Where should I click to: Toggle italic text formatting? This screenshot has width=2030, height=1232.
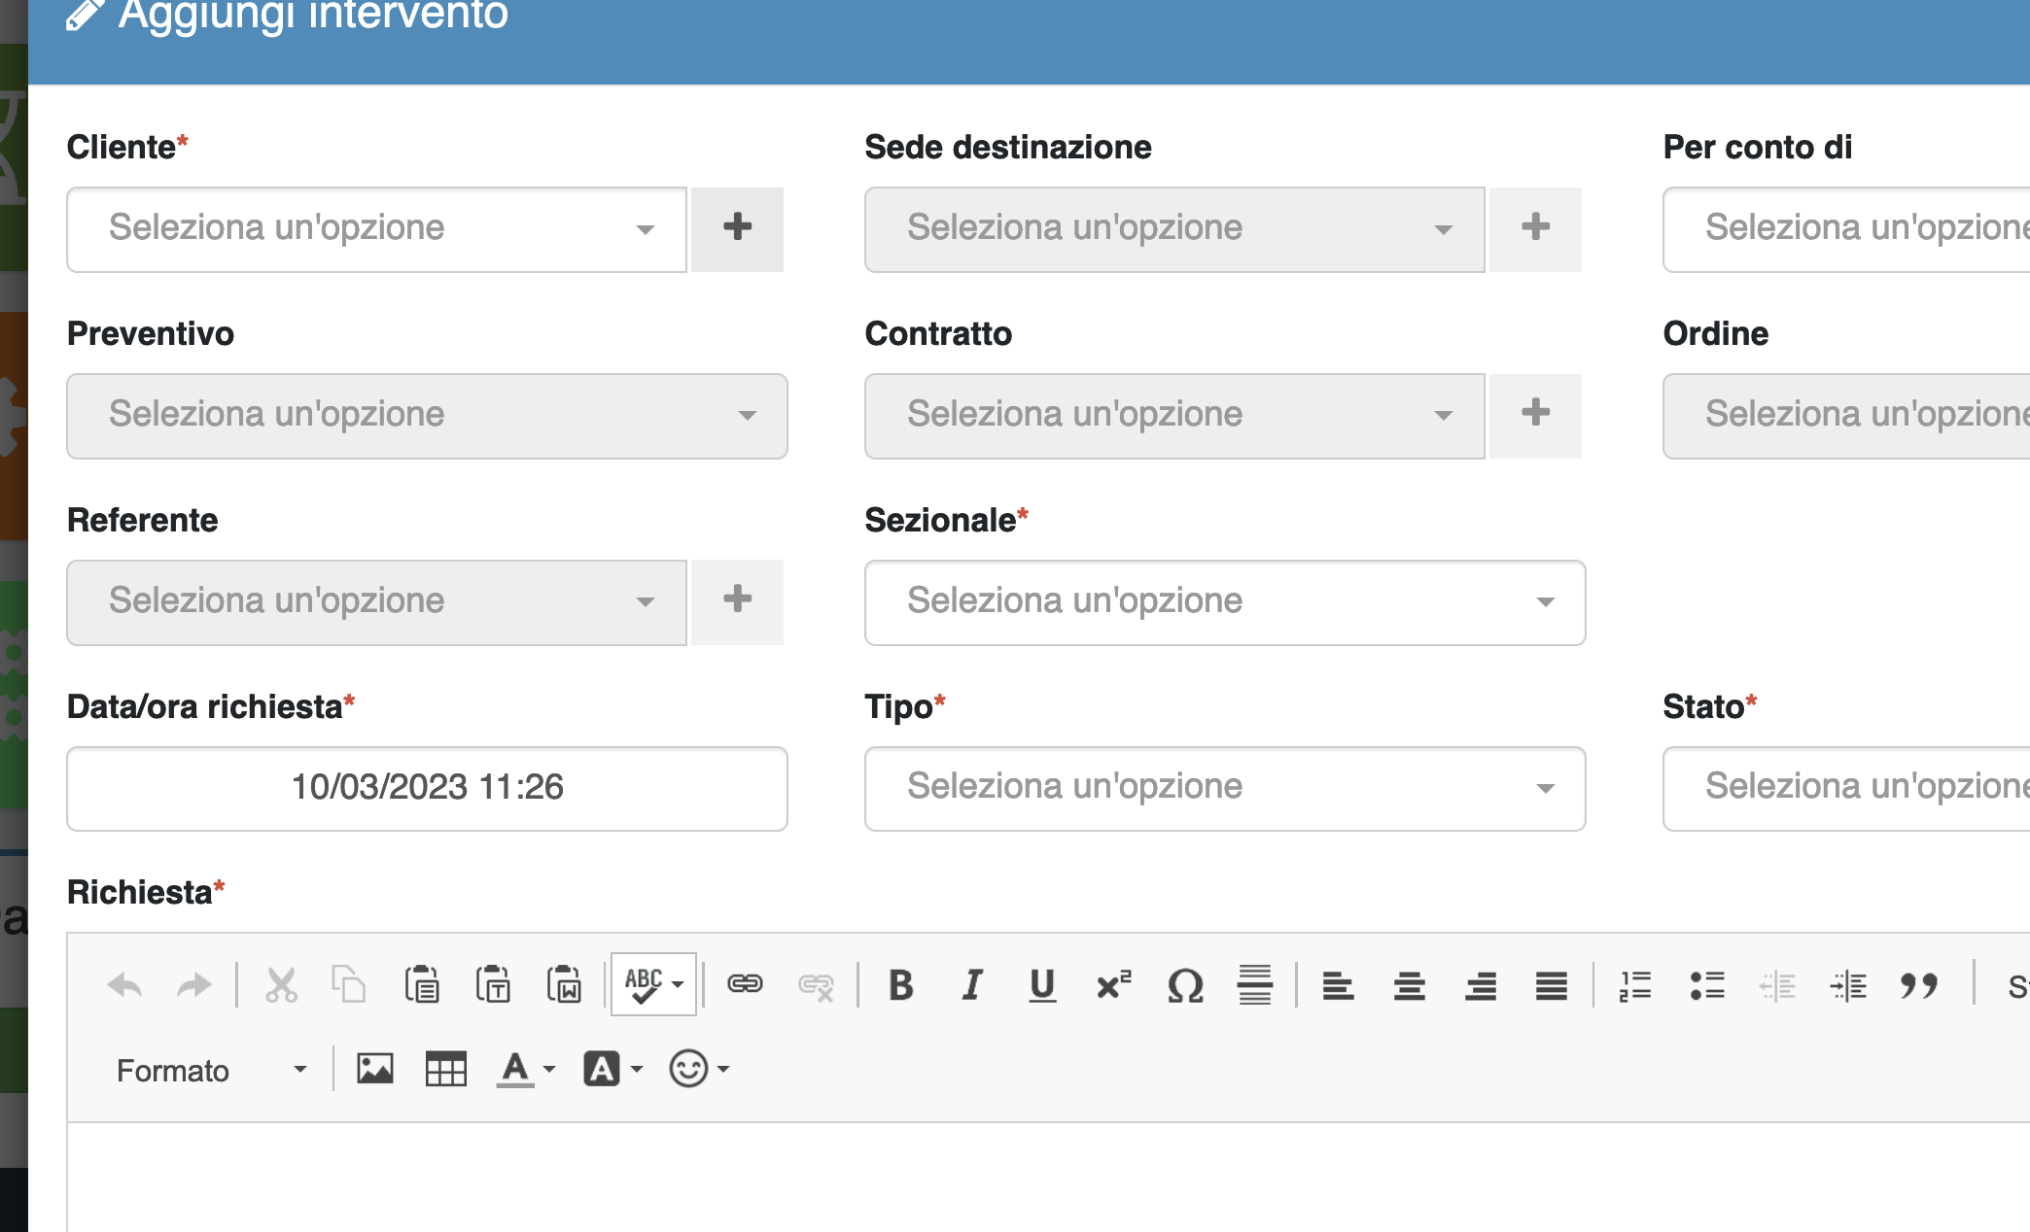[x=970, y=984]
